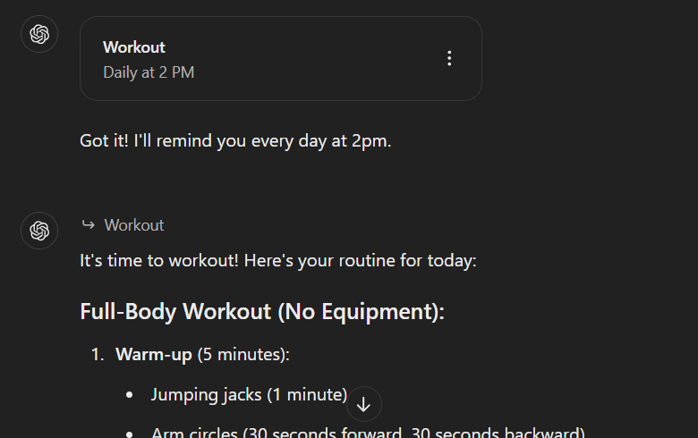Click the "Arm circles" bullet item text
The image size is (698, 438).
(x=192, y=434)
